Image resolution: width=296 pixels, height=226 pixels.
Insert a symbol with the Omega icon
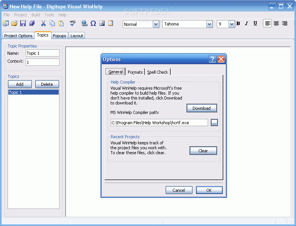click(x=93, y=23)
